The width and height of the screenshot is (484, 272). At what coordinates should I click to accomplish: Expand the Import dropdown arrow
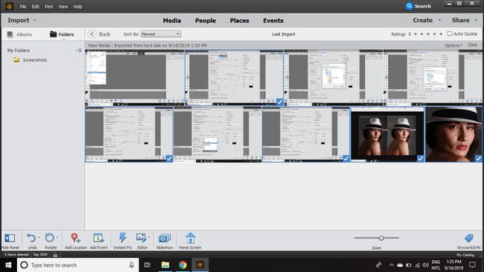coord(34,20)
